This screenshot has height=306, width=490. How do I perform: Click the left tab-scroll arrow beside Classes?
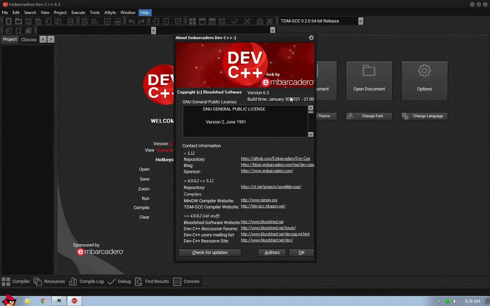pyautogui.click(x=43, y=39)
